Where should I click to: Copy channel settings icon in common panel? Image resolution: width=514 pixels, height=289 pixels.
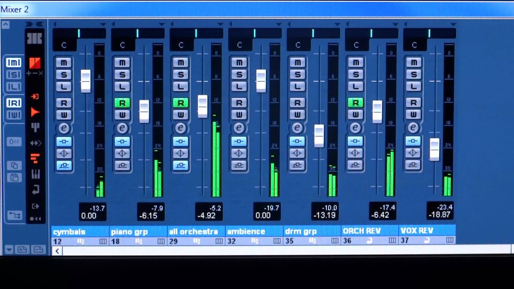click(14, 166)
